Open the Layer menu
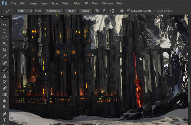 [x=44, y=3]
